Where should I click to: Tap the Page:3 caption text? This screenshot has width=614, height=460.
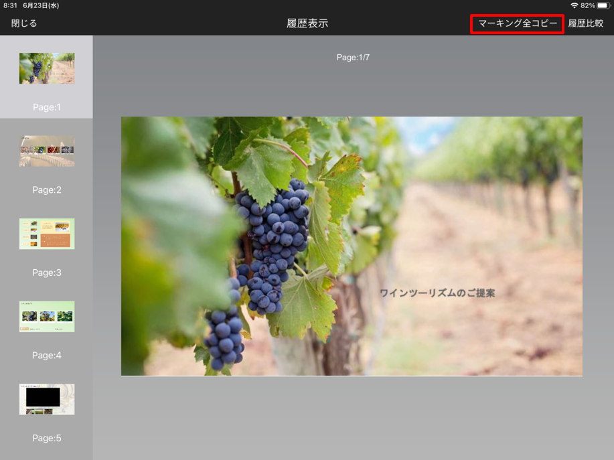coord(47,273)
